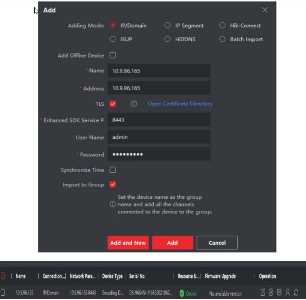Select the IP Segment adding mode
This screenshot has height=300, width=306.
tap(168, 26)
